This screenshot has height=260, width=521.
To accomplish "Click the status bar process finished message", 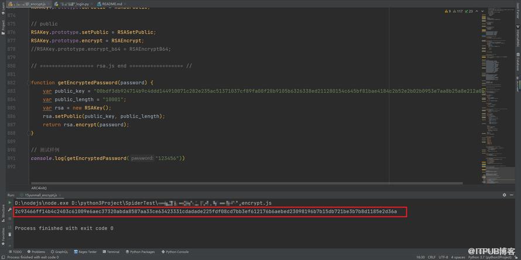I will click(x=33, y=257).
